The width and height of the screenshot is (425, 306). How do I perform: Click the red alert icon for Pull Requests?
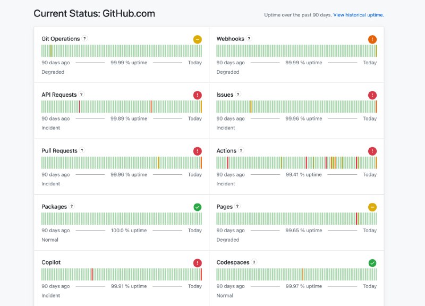pos(197,151)
